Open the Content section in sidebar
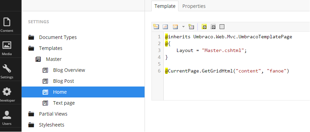Viewport: 310px width, 132px height. point(7,25)
